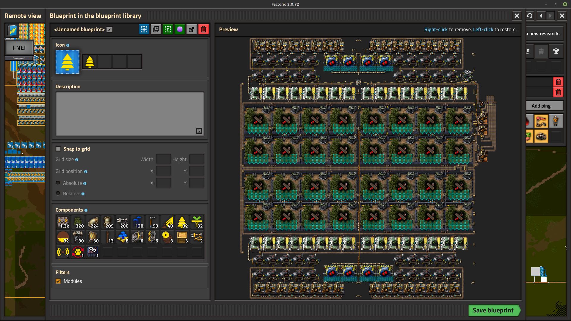The width and height of the screenshot is (571, 321).
Task: Click the remote view back arrow
Action: coord(541,16)
